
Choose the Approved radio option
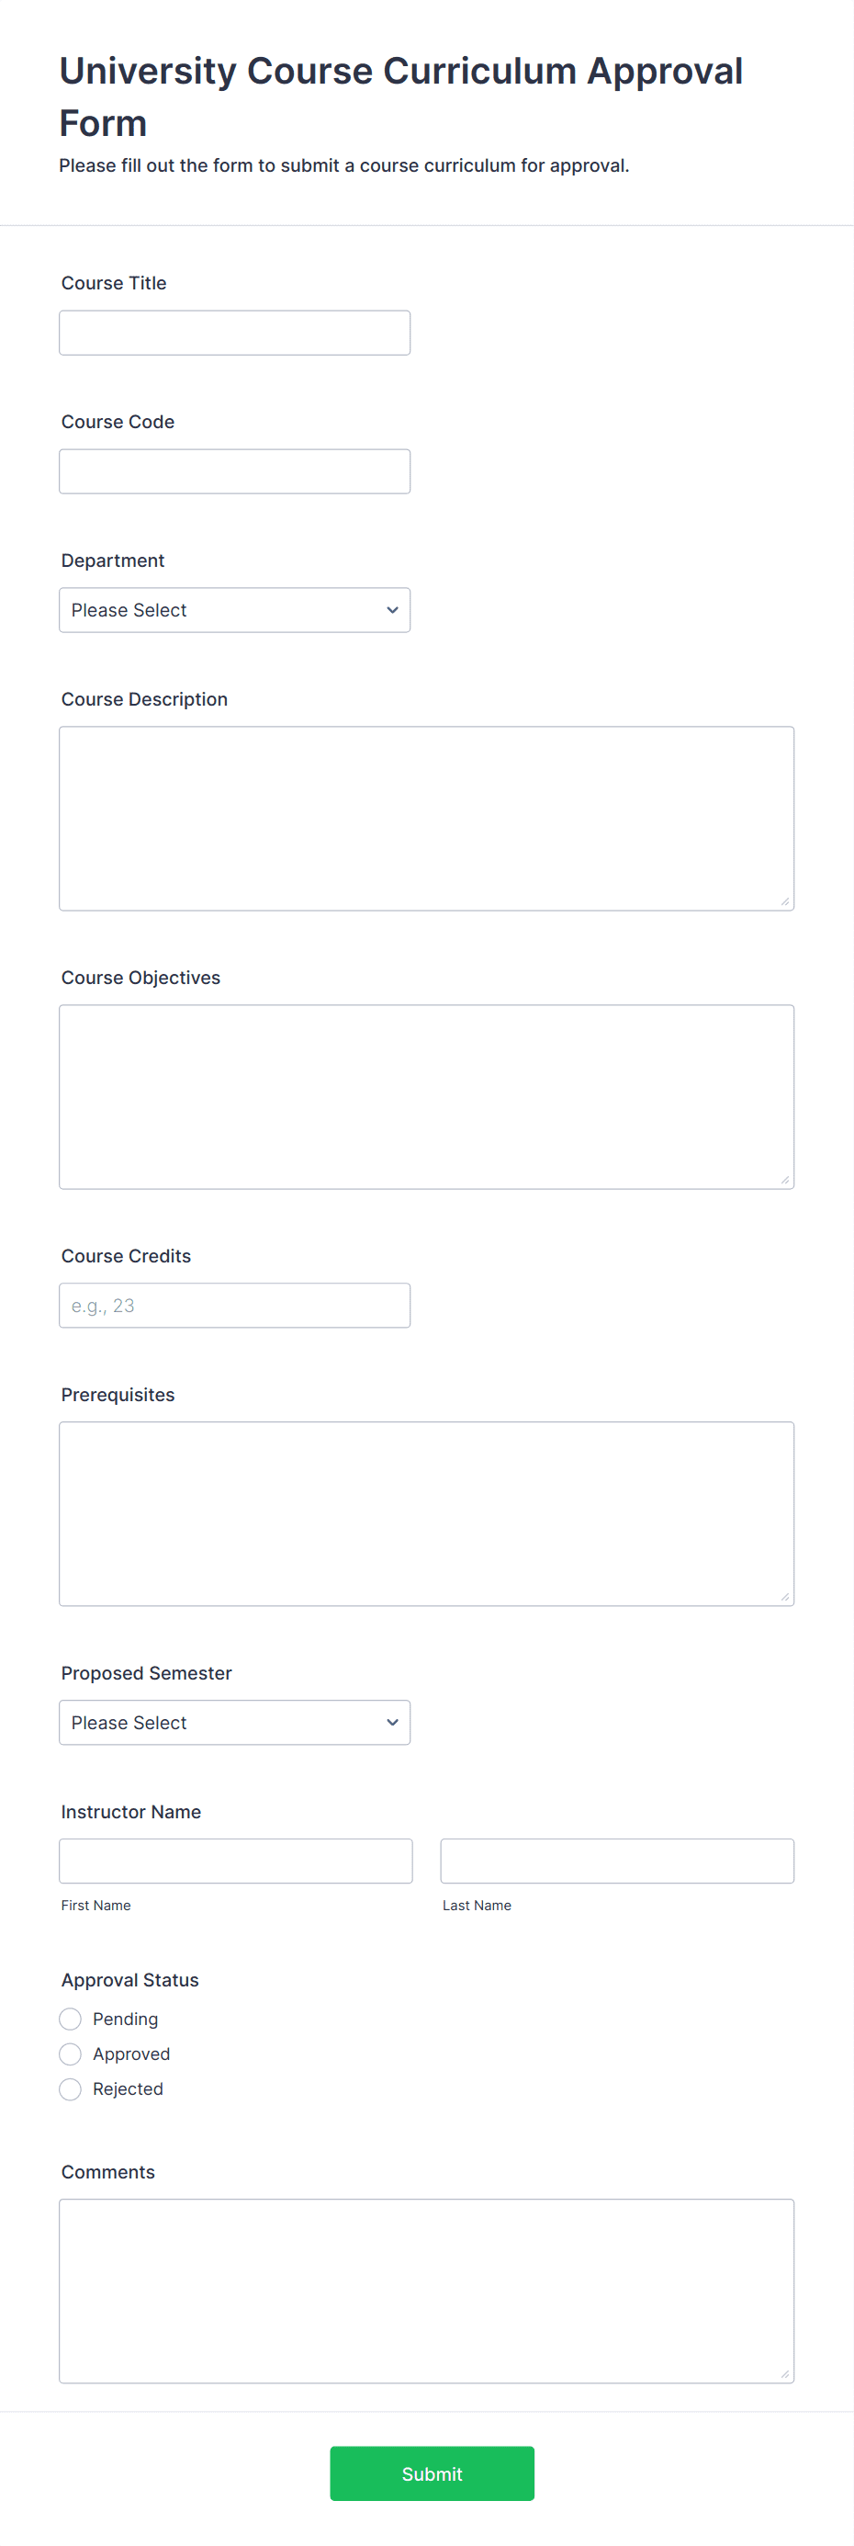tap(70, 2054)
